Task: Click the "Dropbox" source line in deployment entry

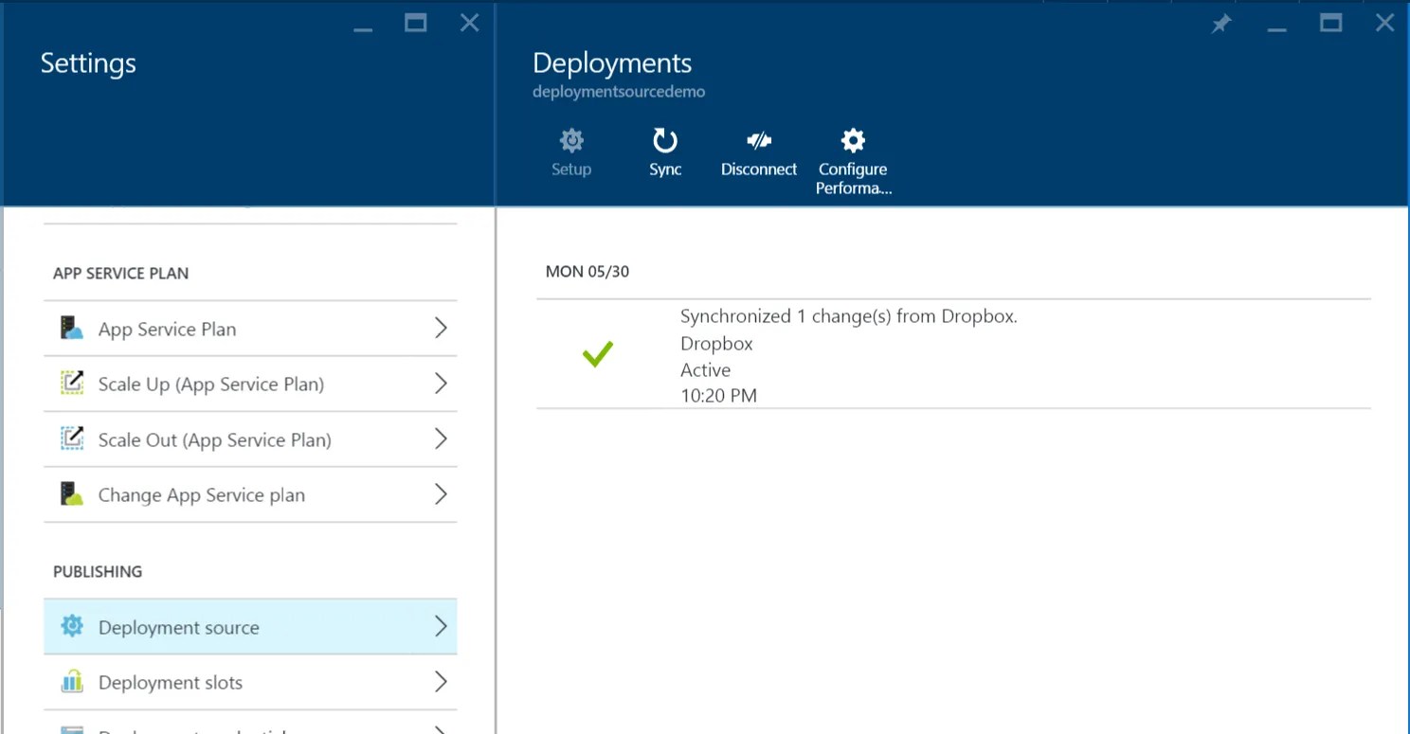Action: (x=716, y=343)
